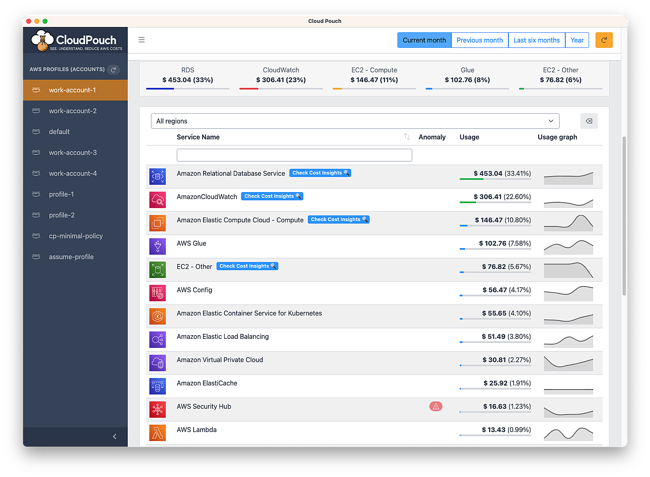Select the work-account-1 profile

75,90
